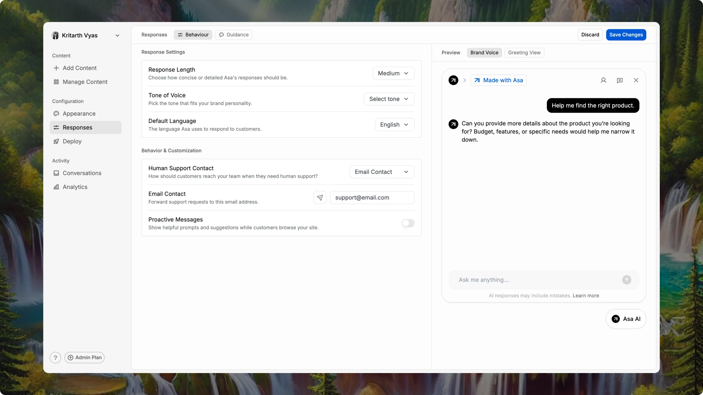Expand the Kritarth Vyas account menu
This screenshot has height=395, width=703.
point(117,35)
